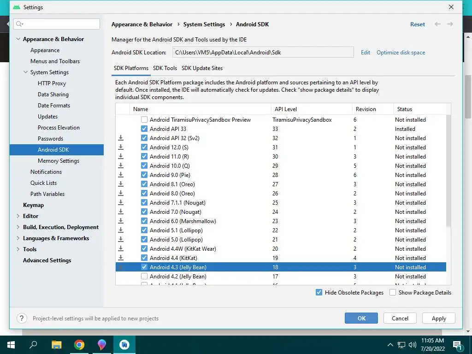Viewport: 472px width, 354px height.
Task: Open Notifications settings page
Action: 46,172
